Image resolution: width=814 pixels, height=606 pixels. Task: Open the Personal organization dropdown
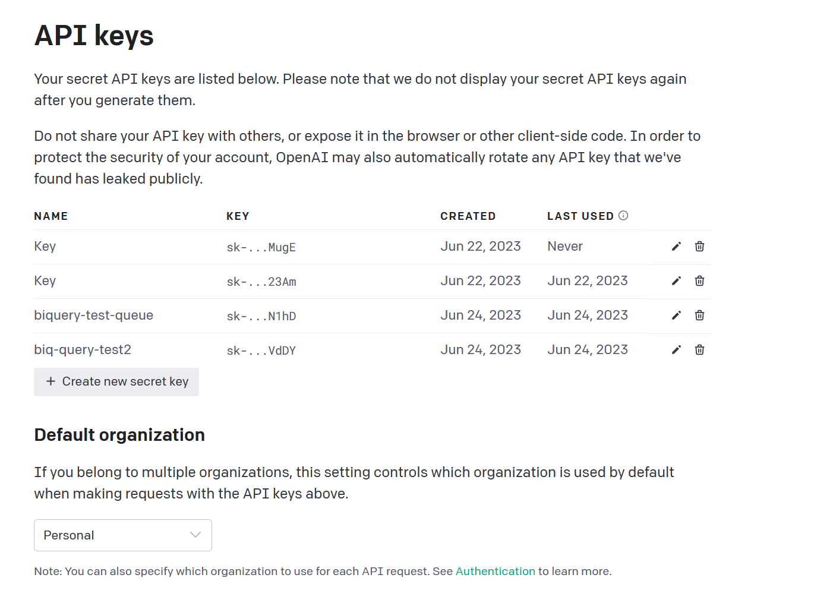tap(122, 535)
